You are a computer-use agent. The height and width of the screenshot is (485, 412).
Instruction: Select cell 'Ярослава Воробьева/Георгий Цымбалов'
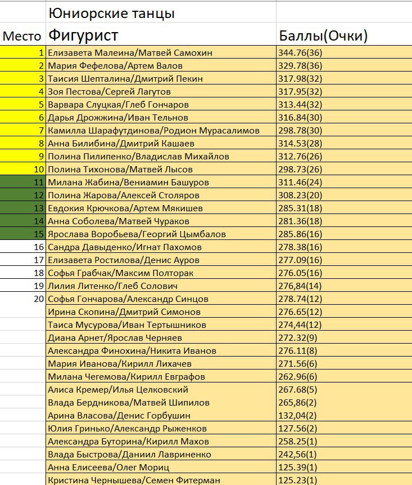coord(161,234)
